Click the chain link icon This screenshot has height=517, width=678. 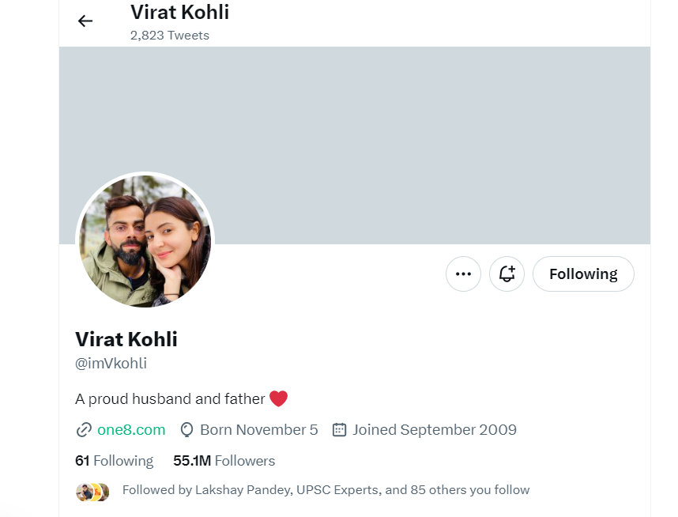click(84, 430)
